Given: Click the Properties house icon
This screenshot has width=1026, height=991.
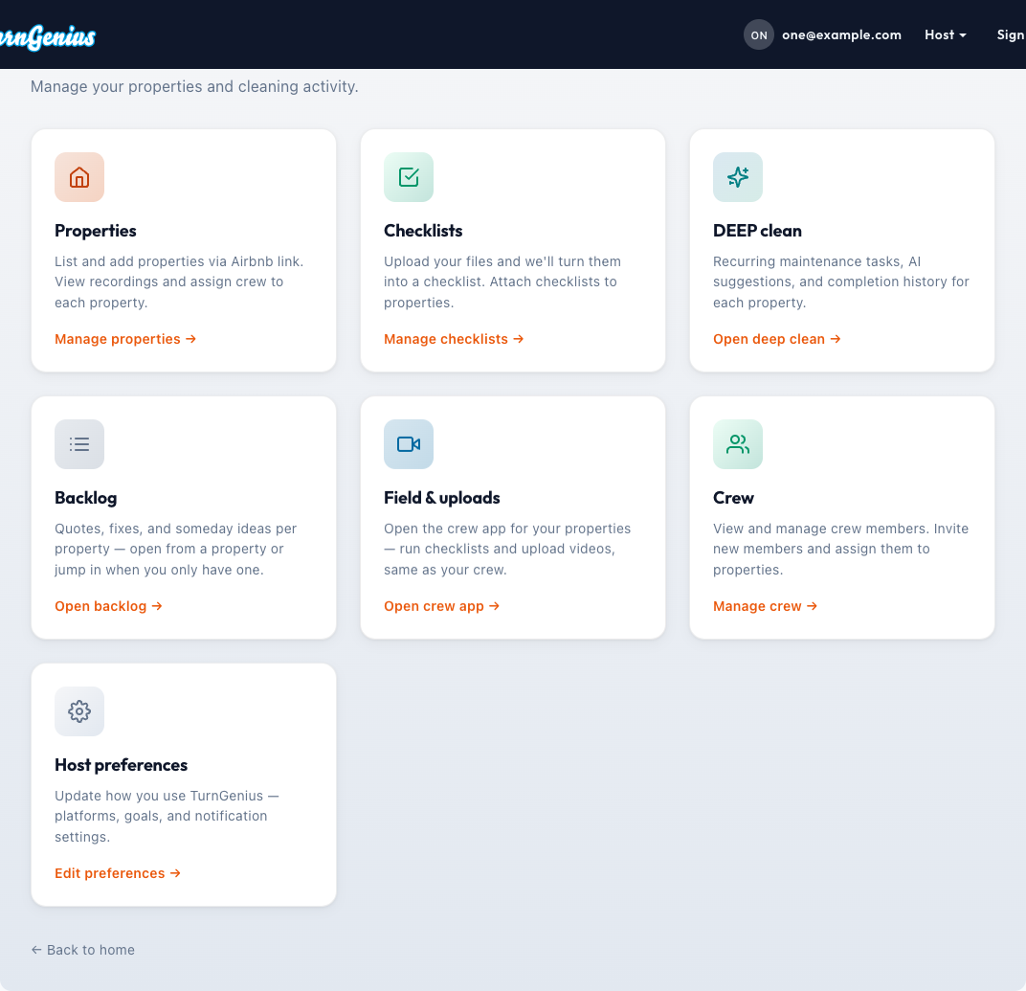Looking at the screenshot, I should coord(79,177).
